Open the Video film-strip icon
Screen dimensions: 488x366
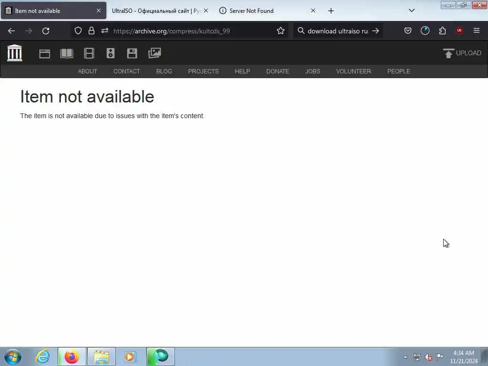point(89,53)
